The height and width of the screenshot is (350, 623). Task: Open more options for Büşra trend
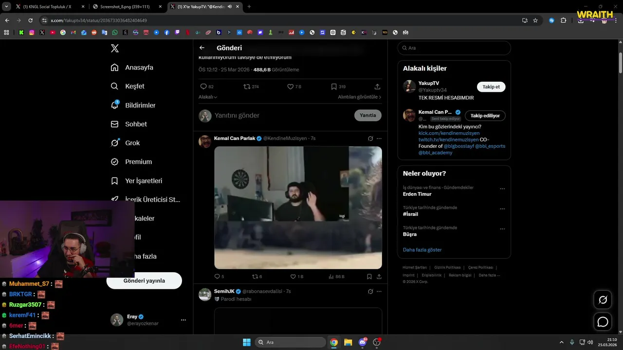[502, 229]
